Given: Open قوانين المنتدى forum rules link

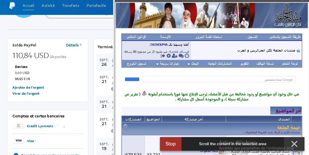Looking at the screenshot, I should (136, 37).
